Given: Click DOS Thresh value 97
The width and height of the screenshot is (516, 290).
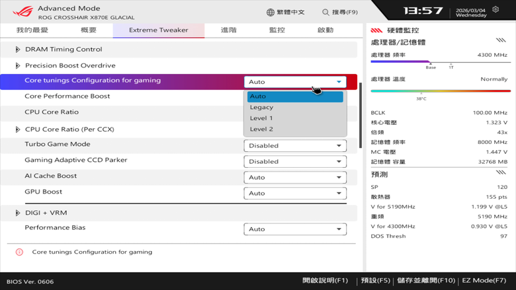Looking at the screenshot, I should [x=504, y=236].
